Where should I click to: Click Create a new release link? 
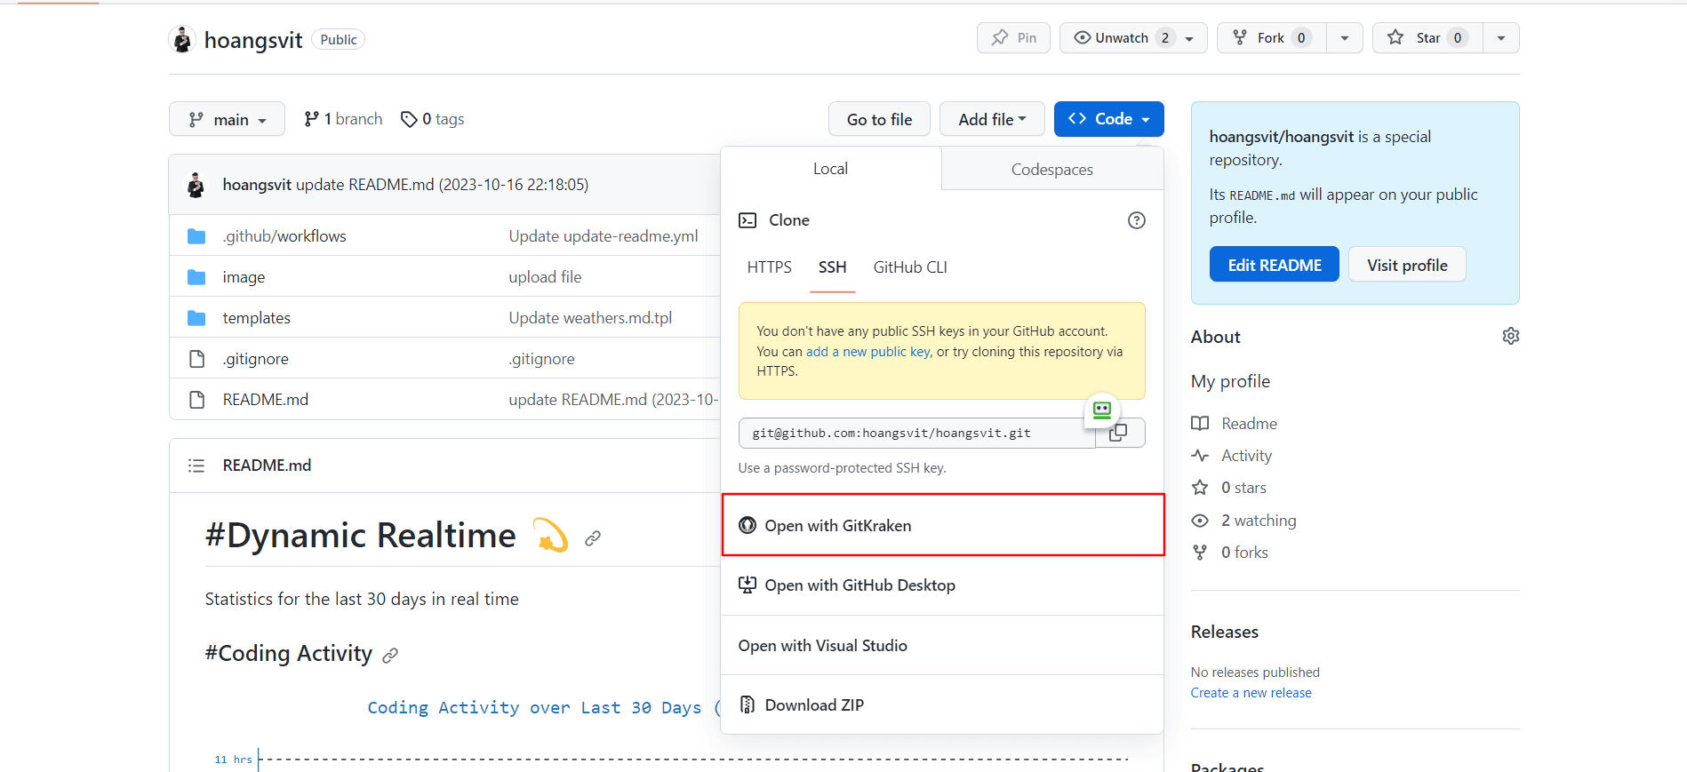coord(1251,693)
